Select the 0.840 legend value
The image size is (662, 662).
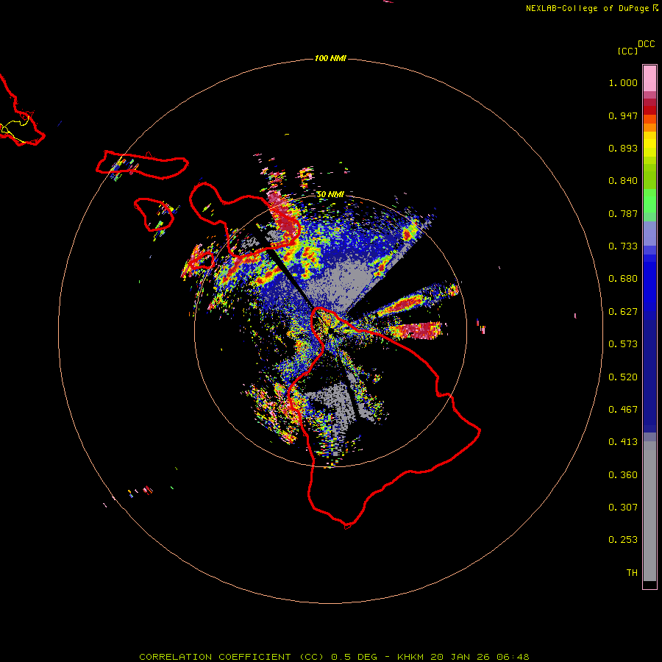pyautogui.click(x=623, y=181)
